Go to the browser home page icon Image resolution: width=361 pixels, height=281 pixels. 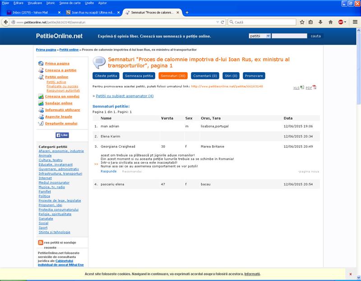(x=330, y=22)
